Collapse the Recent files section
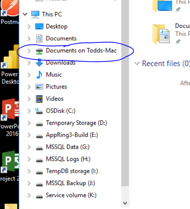Screen dimensions: 190x209 point(137,63)
